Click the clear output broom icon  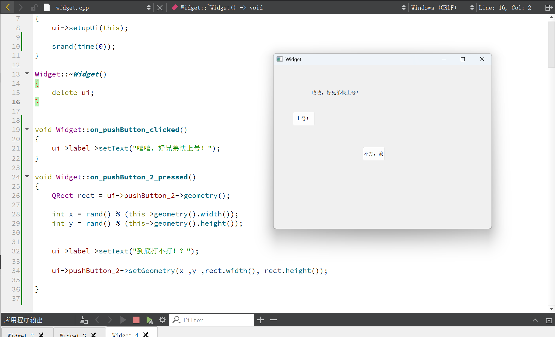click(84, 320)
